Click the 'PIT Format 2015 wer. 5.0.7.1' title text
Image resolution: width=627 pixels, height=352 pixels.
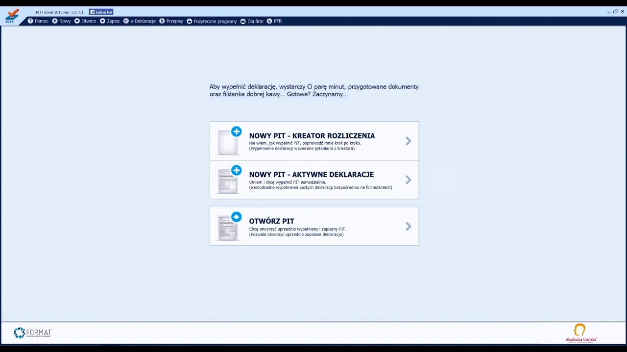(59, 12)
